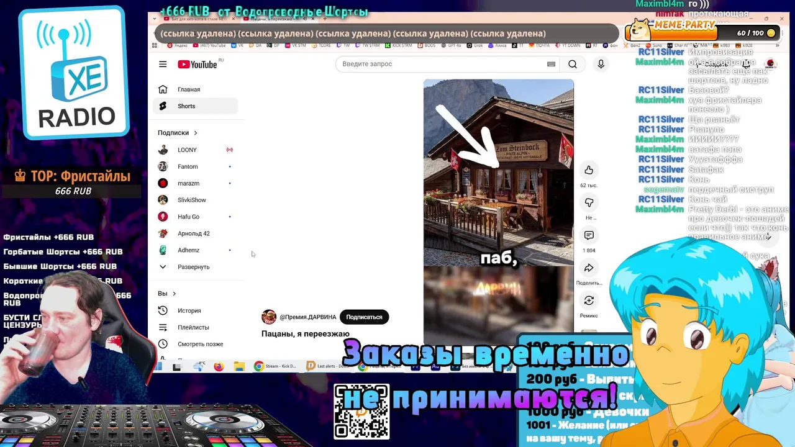Show more bookmarks with double chevron
This screenshot has height=447, width=795.
[776, 45]
